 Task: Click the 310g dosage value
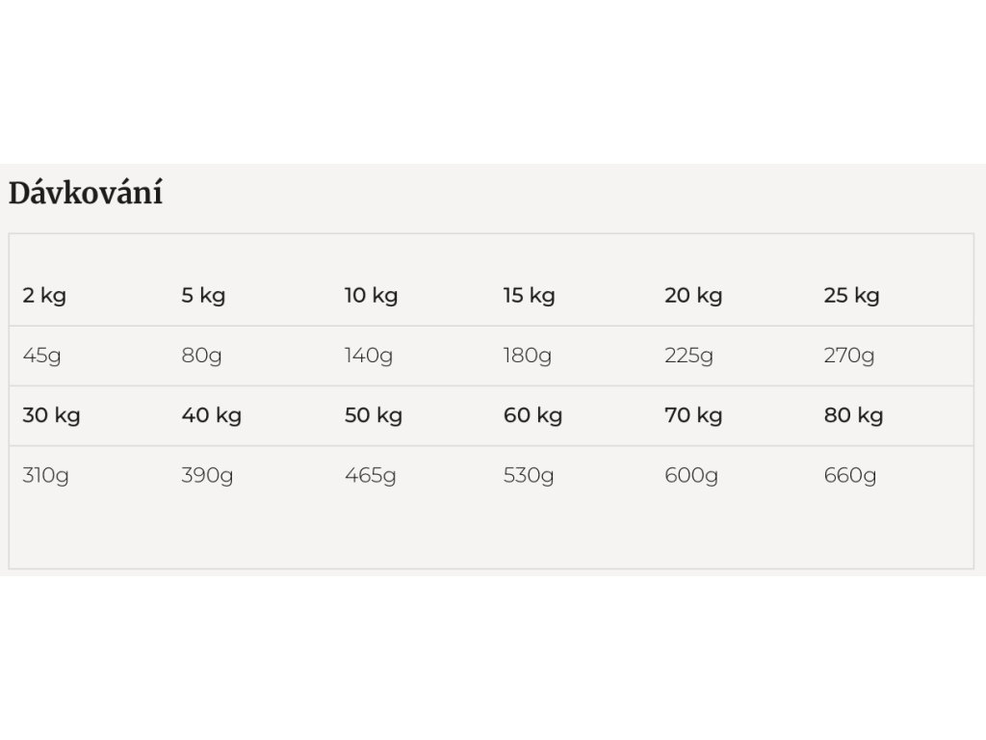(x=45, y=475)
